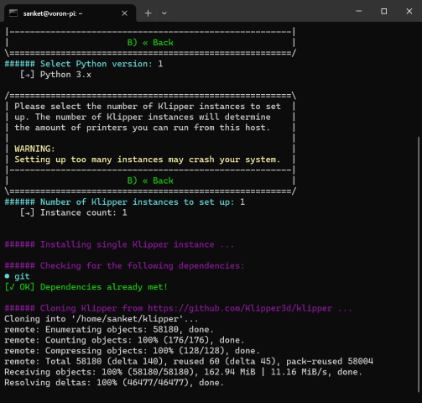Click the terminal icon in the tab
The image size is (422, 403).
(x=13, y=13)
